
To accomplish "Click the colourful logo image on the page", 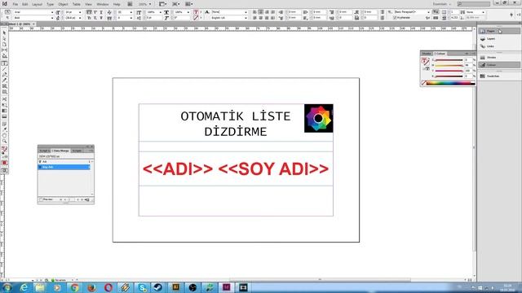I will coord(319,118).
